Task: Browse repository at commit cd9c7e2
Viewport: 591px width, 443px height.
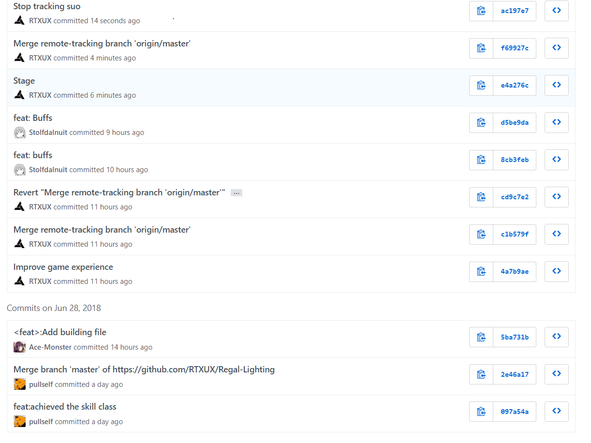Action: pos(557,197)
